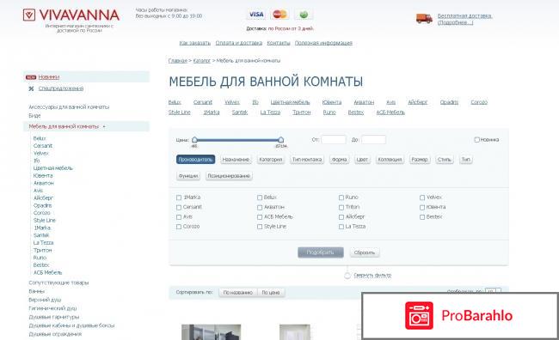Select the 'Стиль' filter tab
This screenshot has height=340, width=559.
click(x=445, y=160)
